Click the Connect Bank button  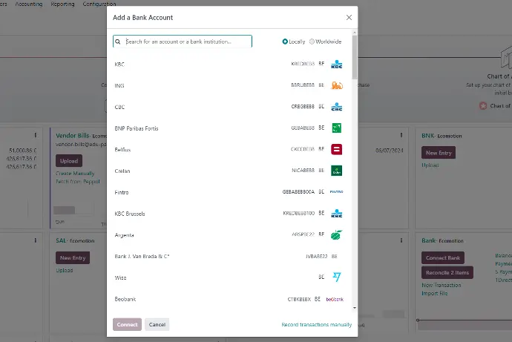click(x=443, y=258)
